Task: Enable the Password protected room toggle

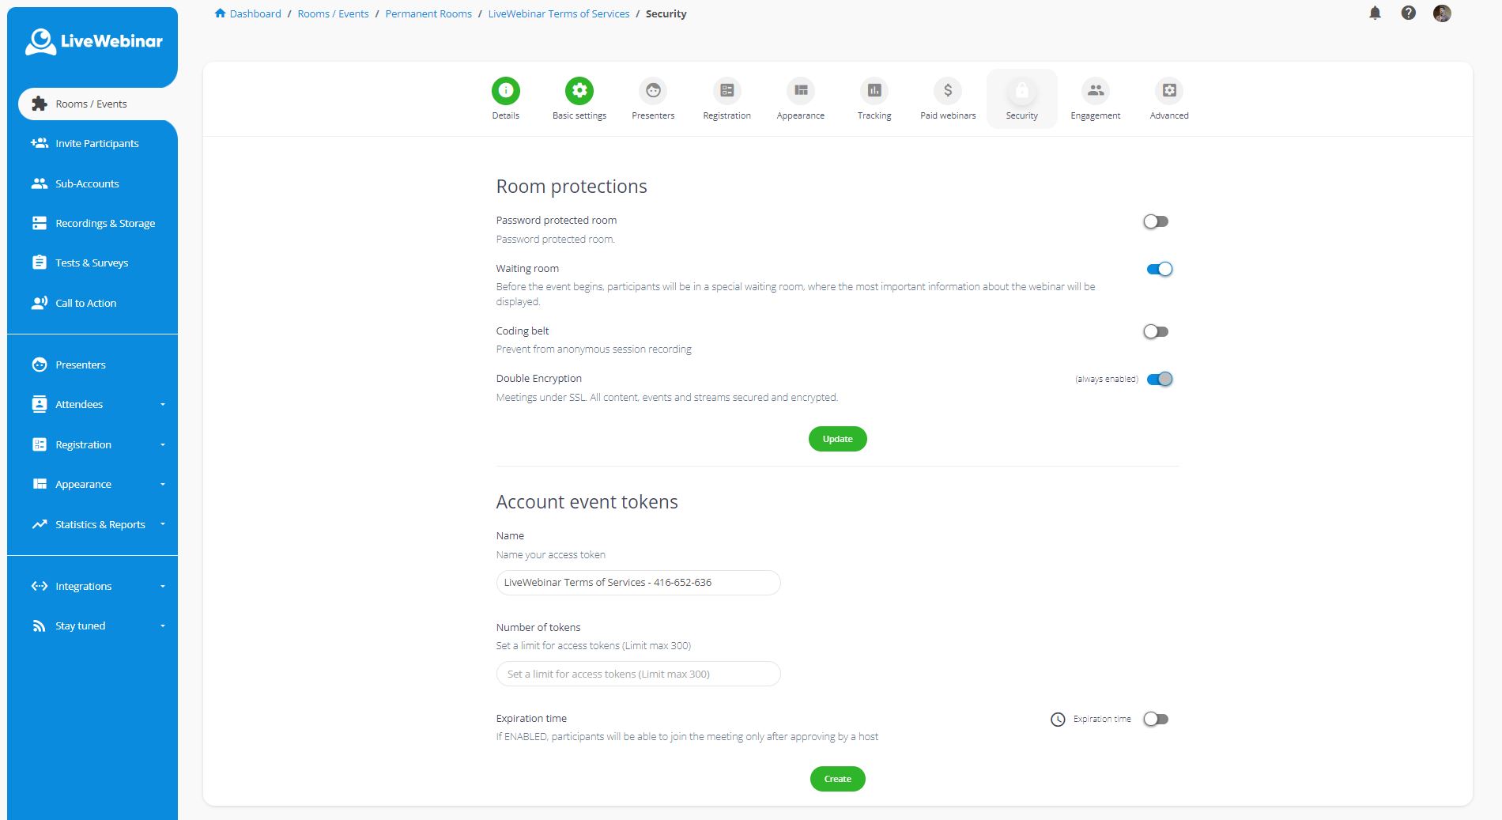Action: (1156, 221)
